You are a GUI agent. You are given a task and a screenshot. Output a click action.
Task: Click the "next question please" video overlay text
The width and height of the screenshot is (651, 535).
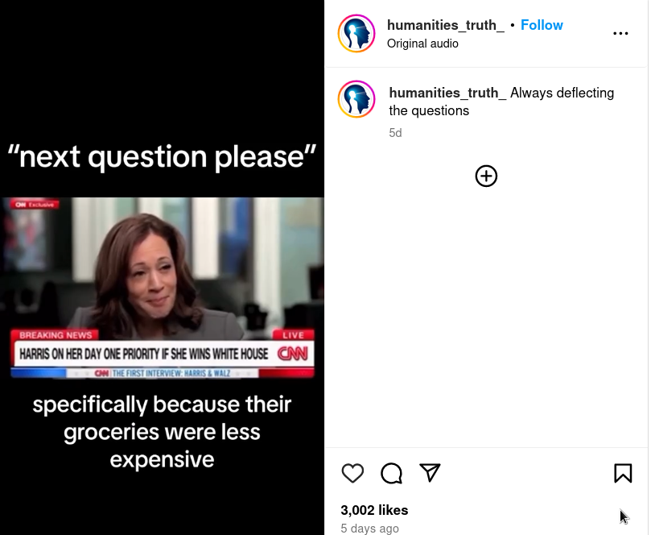pyautogui.click(x=162, y=157)
